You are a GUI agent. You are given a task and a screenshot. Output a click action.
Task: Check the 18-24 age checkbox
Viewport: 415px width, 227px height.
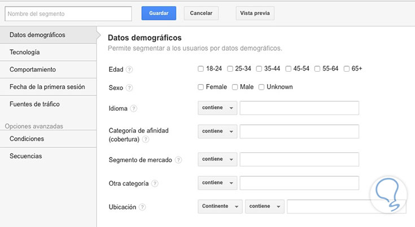tap(201, 69)
